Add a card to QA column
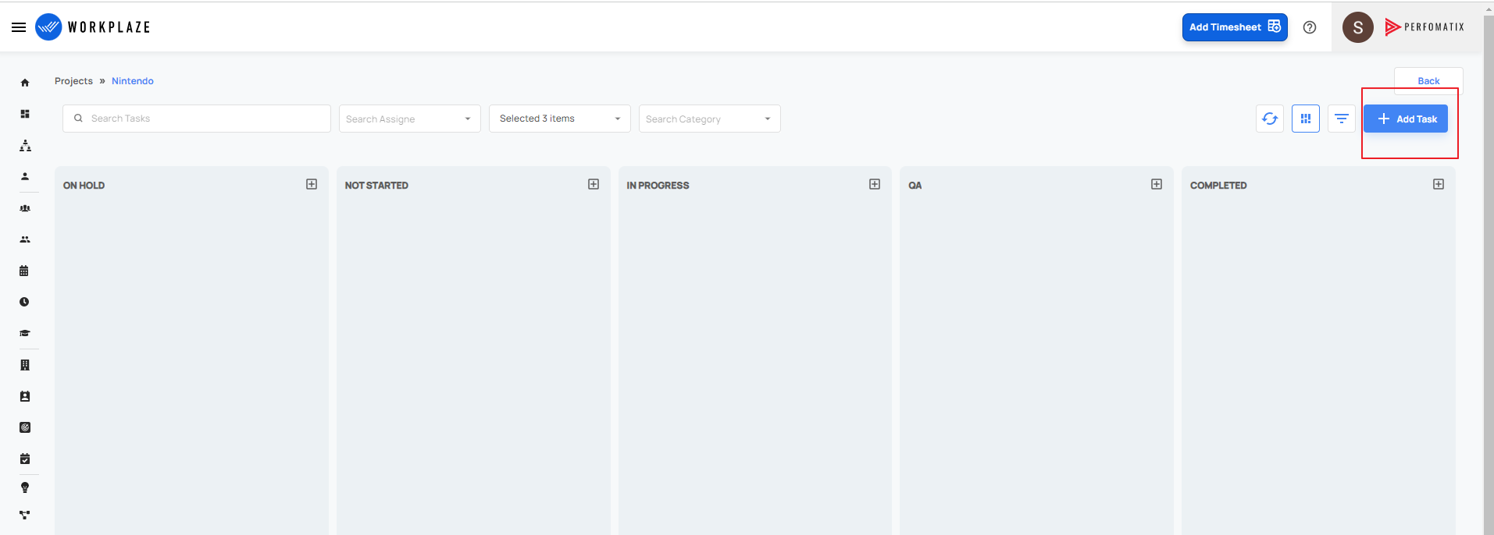Viewport: 1494px width, 535px height. tap(1157, 184)
